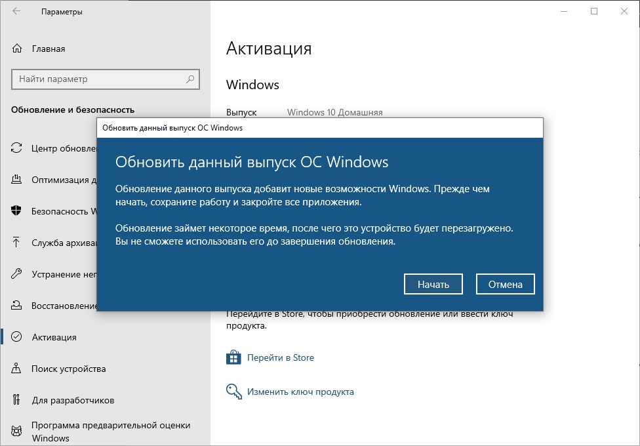Click Отмена in the upgrade dialog
Screen dimensions: 640x446
point(506,284)
